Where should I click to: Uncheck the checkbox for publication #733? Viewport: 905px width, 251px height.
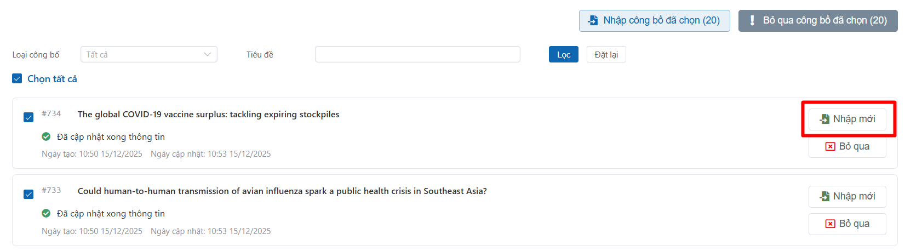(28, 194)
